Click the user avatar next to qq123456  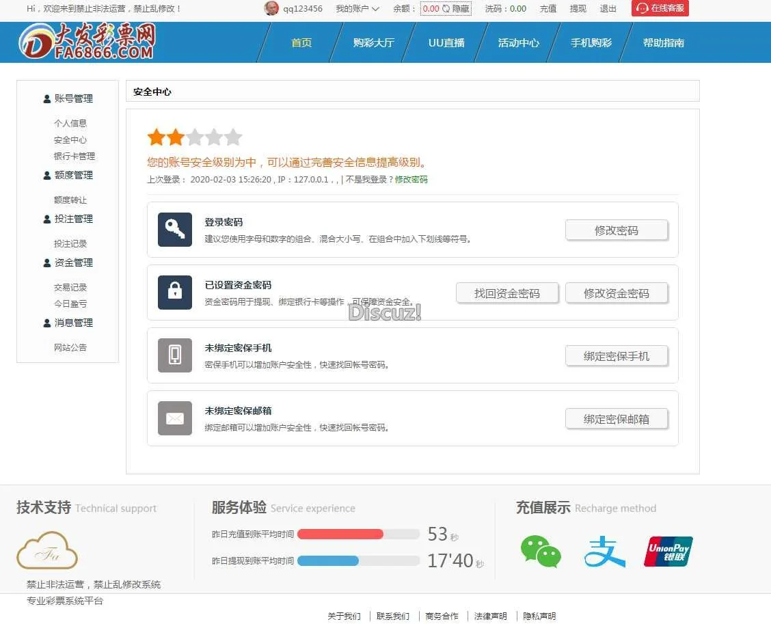271,9
